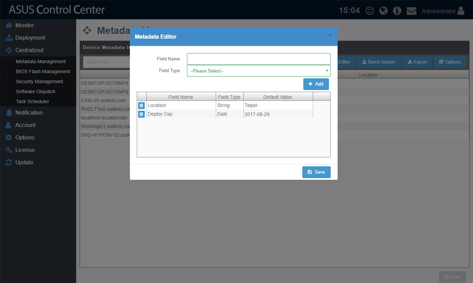Click the globe language icon
The width and height of the screenshot is (473, 283).
tap(383, 10)
